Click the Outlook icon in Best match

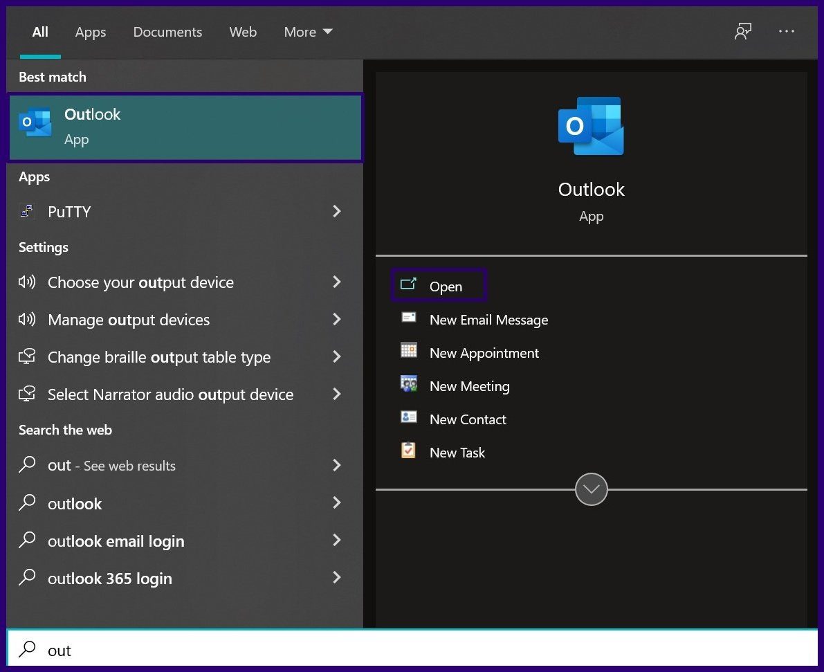[x=35, y=122]
